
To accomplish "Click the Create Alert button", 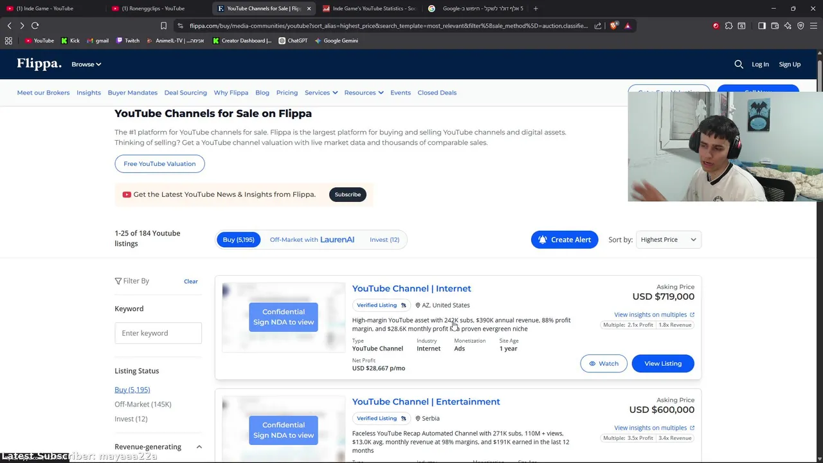I will click(565, 239).
